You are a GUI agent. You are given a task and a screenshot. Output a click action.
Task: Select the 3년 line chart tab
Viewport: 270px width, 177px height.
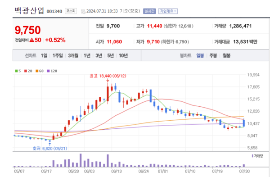(x=99, y=55)
